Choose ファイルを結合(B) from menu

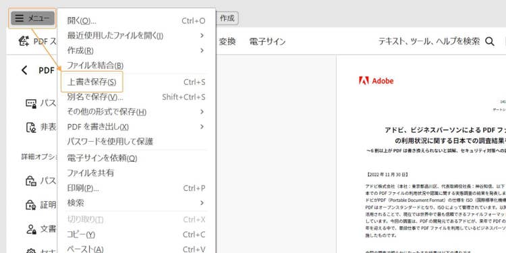(x=136, y=65)
